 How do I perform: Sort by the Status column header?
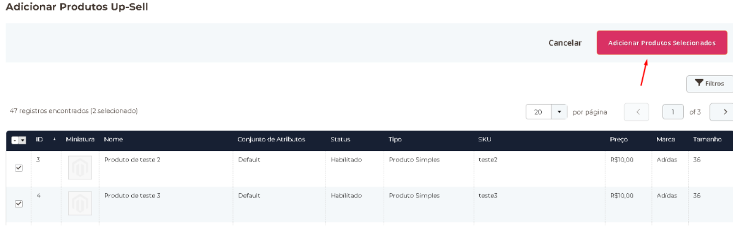point(340,140)
